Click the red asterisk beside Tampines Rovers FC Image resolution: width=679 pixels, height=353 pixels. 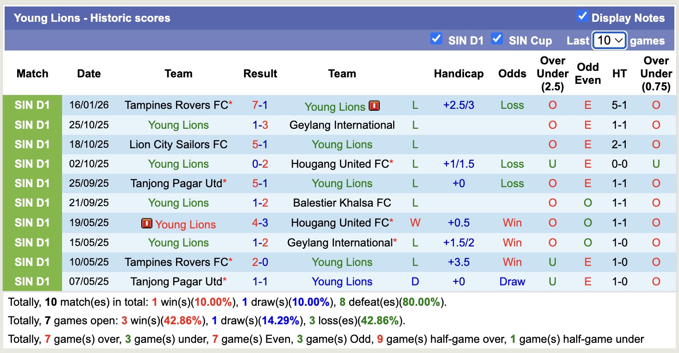click(230, 103)
